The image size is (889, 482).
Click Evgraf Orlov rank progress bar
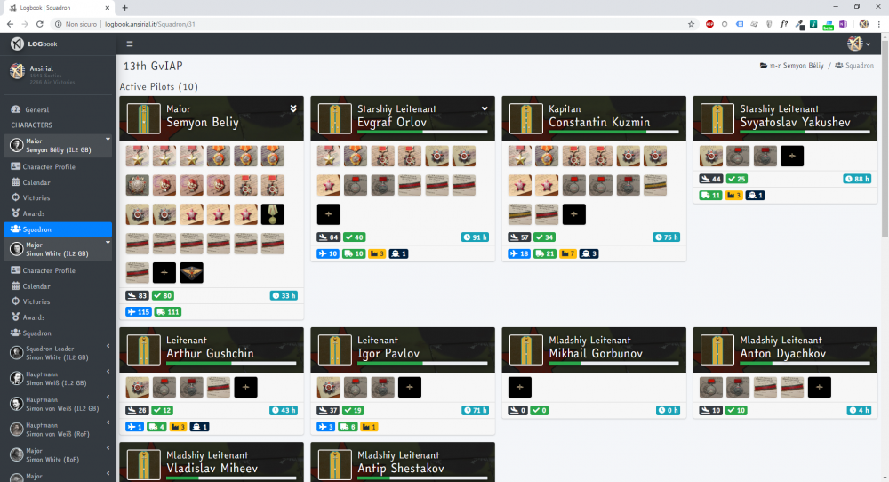(422, 133)
